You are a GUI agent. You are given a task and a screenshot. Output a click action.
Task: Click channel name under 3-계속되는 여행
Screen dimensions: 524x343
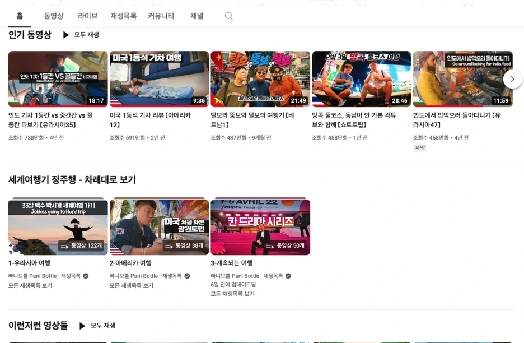click(x=235, y=276)
